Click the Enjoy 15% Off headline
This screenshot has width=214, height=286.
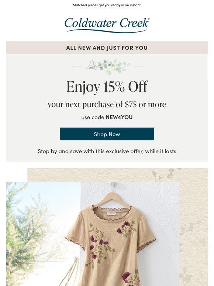107,86
